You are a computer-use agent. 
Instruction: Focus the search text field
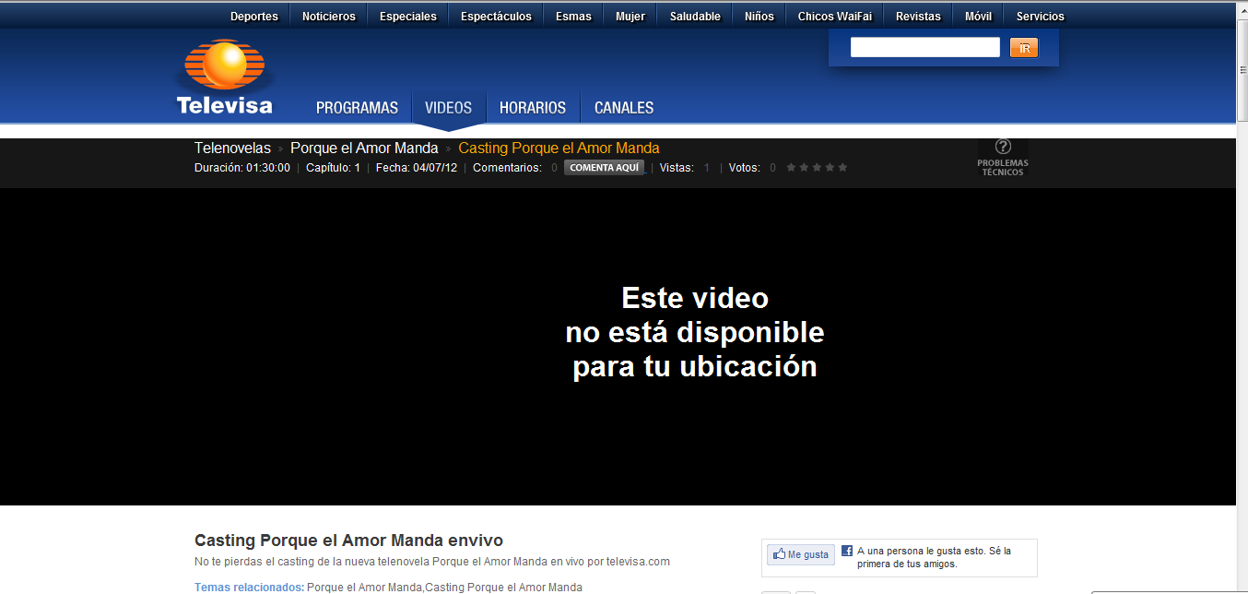coord(924,48)
